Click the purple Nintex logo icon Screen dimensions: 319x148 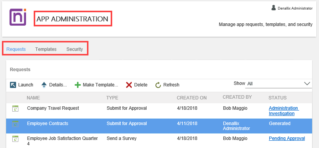pyautogui.click(x=18, y=17)
